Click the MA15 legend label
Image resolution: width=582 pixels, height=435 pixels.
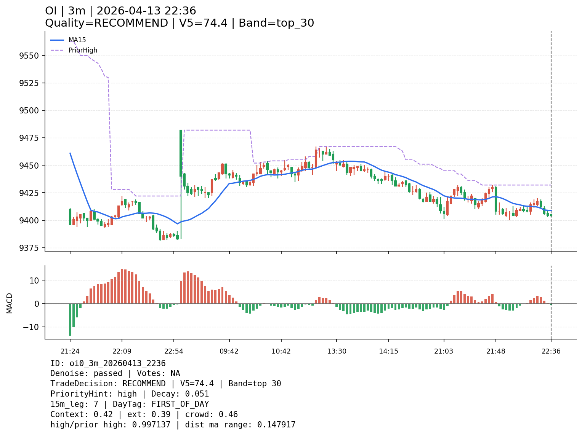pyautogui.click(x=77, y=40)
